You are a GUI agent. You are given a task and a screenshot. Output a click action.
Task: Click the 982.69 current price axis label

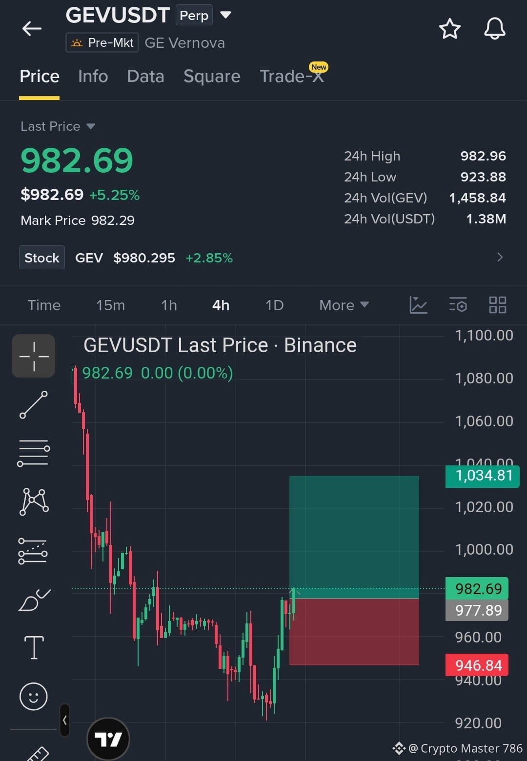[477, 589]
